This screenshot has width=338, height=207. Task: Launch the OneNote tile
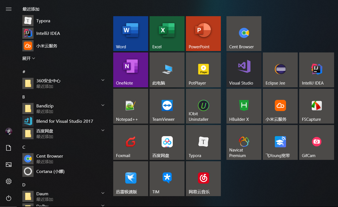(x=131, y=70)
